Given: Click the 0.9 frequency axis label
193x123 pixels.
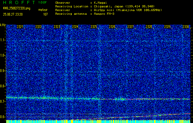Looking at the screenshot, I should point(3,71).
